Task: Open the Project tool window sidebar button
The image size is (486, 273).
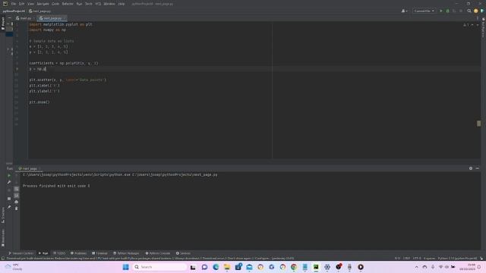Action: point(3,24)
